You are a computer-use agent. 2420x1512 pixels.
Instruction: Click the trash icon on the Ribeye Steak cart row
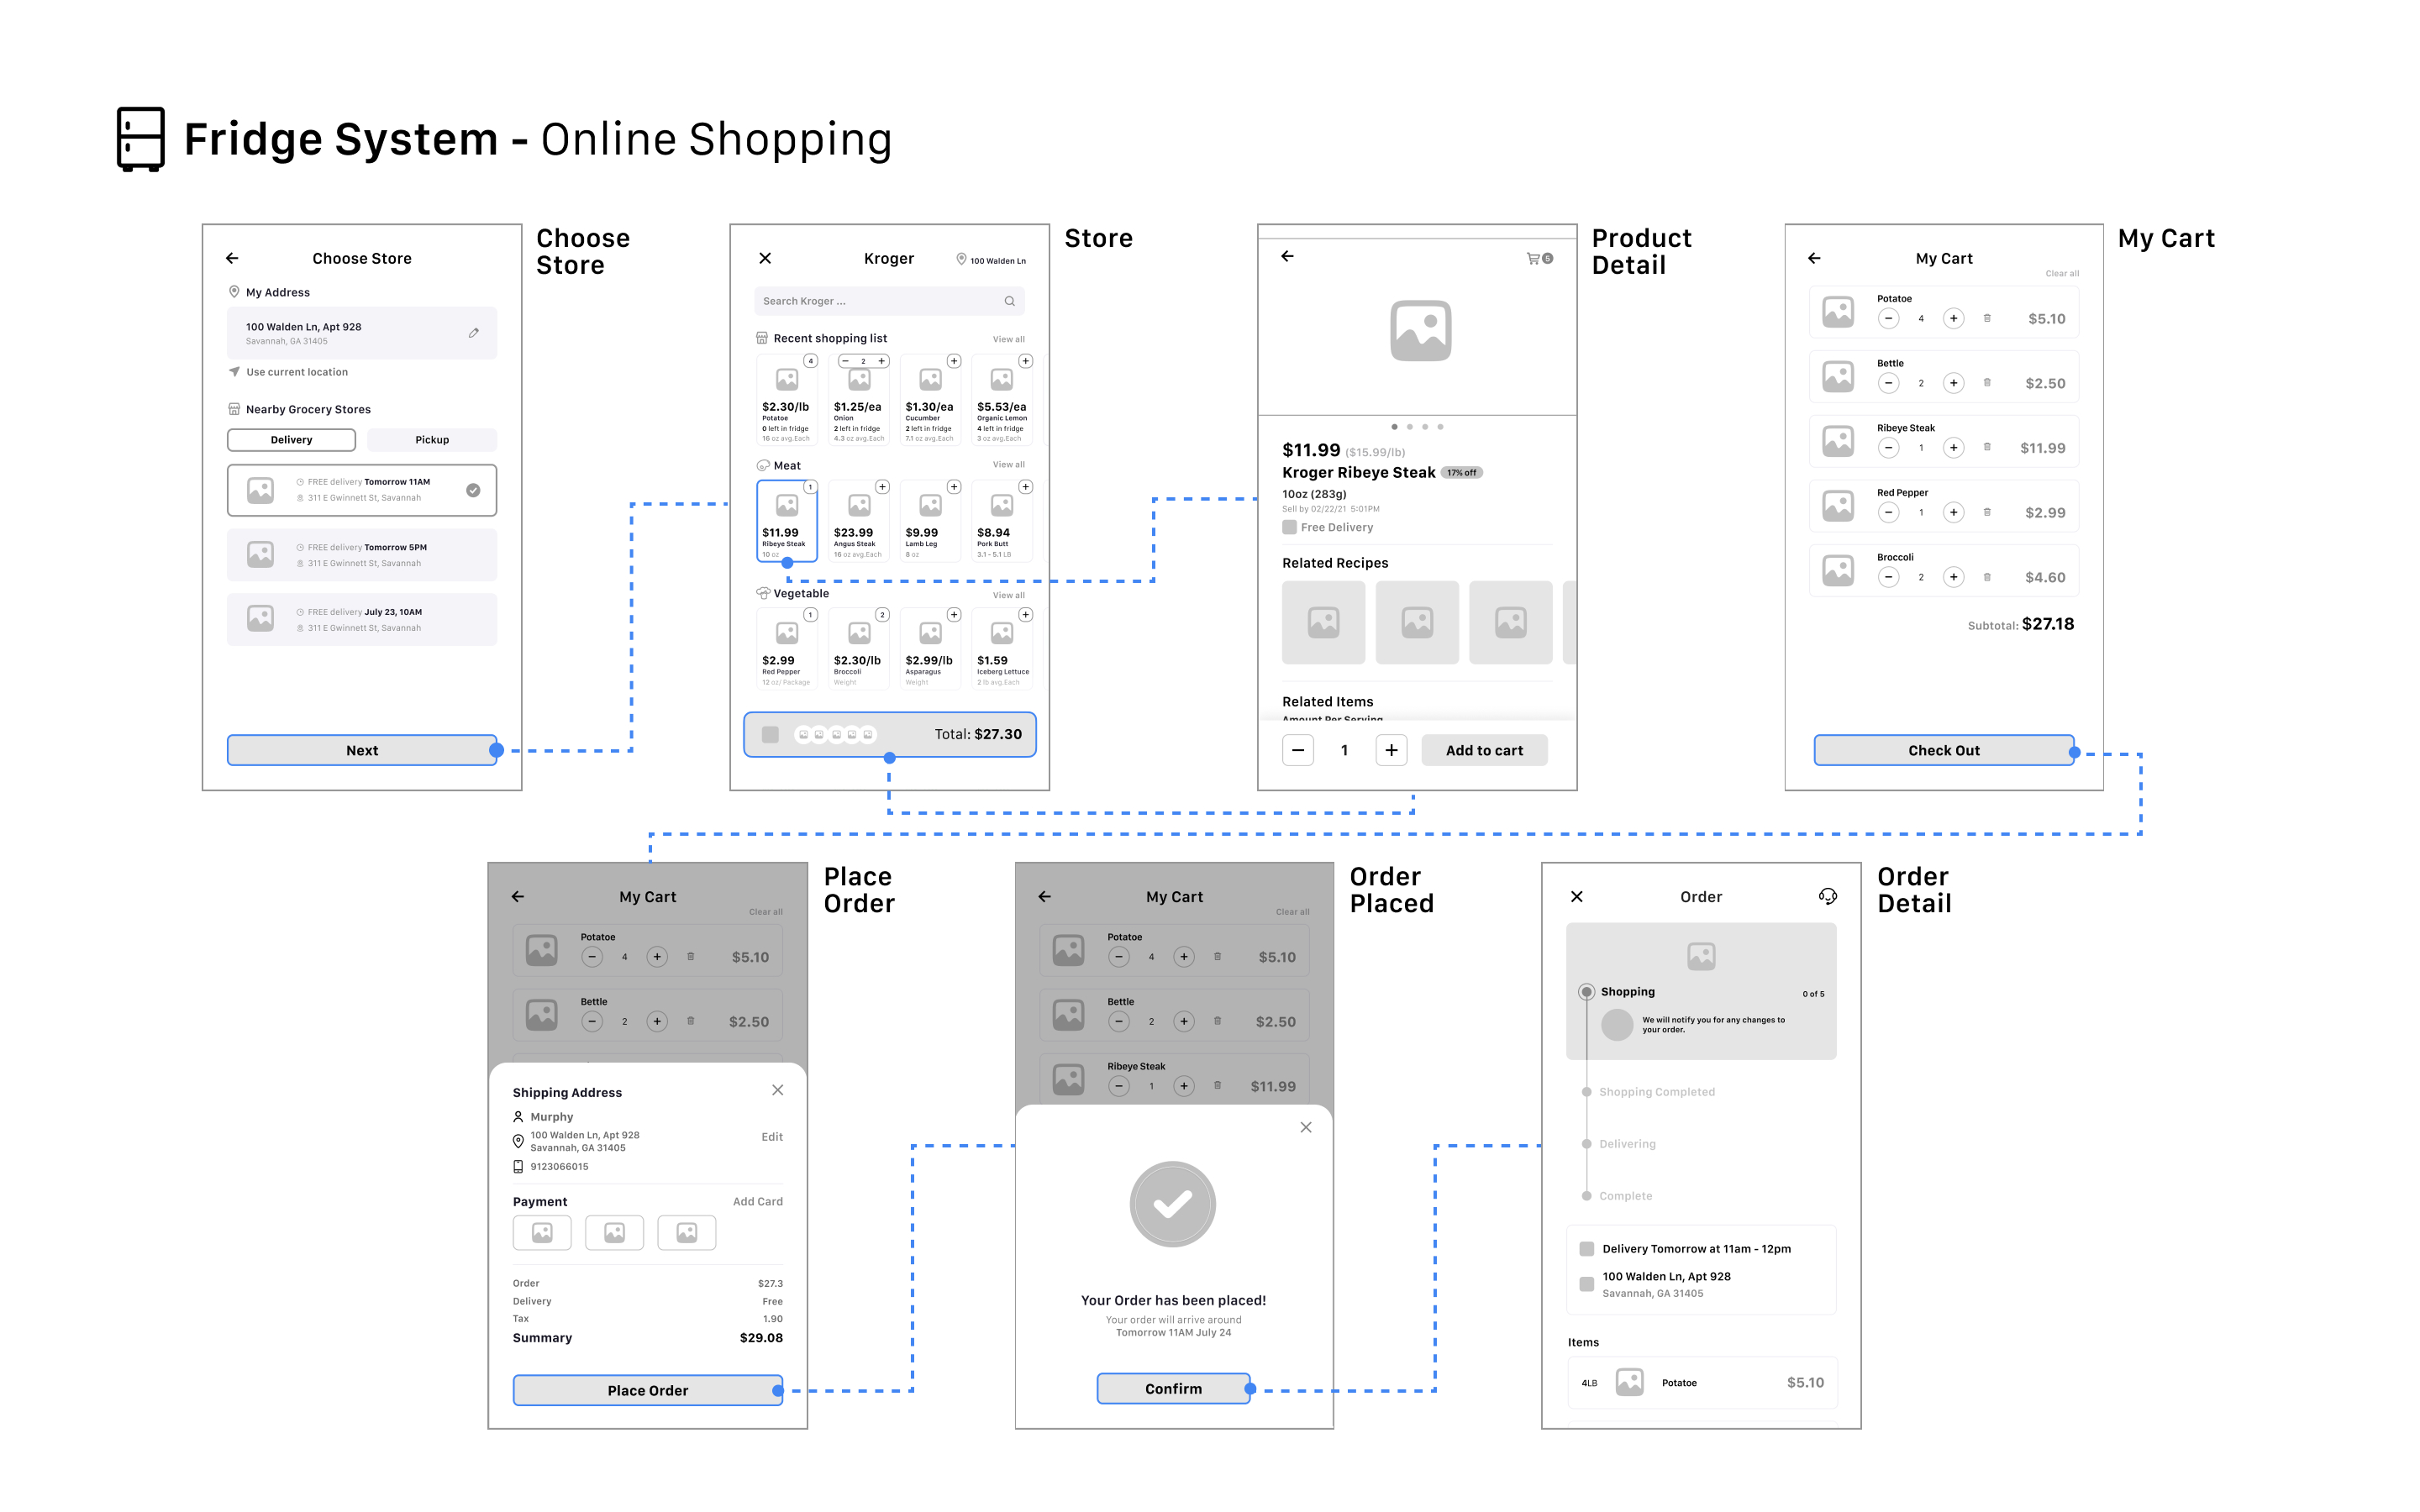1987,448
